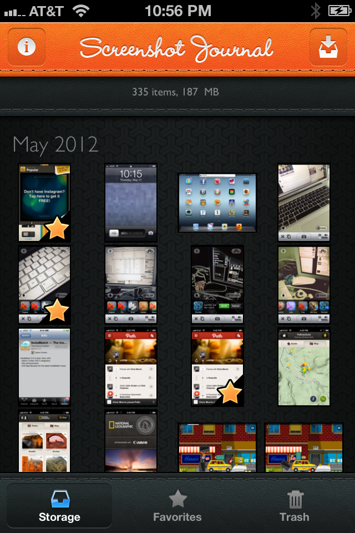Tap the import download tray icon

coord(328,48)
